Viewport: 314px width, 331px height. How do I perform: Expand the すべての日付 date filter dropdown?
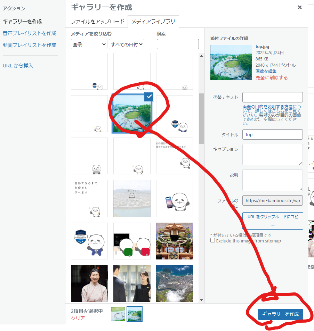(x=126, y=44)
